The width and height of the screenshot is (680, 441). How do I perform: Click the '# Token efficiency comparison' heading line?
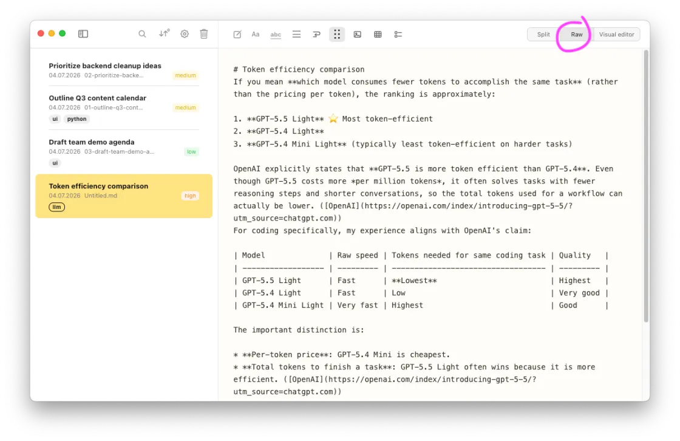pos(299,69)
